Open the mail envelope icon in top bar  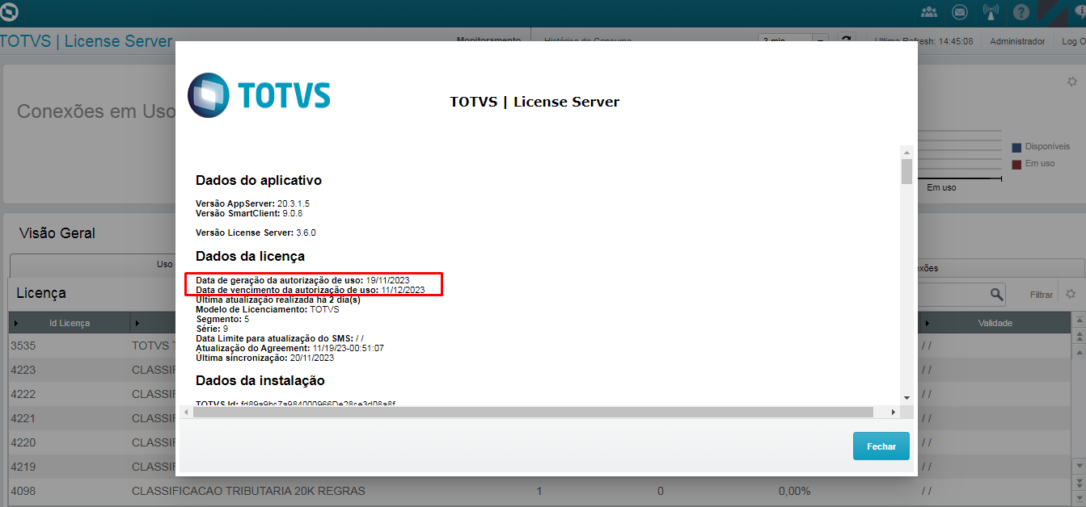(x=959, y=12)
